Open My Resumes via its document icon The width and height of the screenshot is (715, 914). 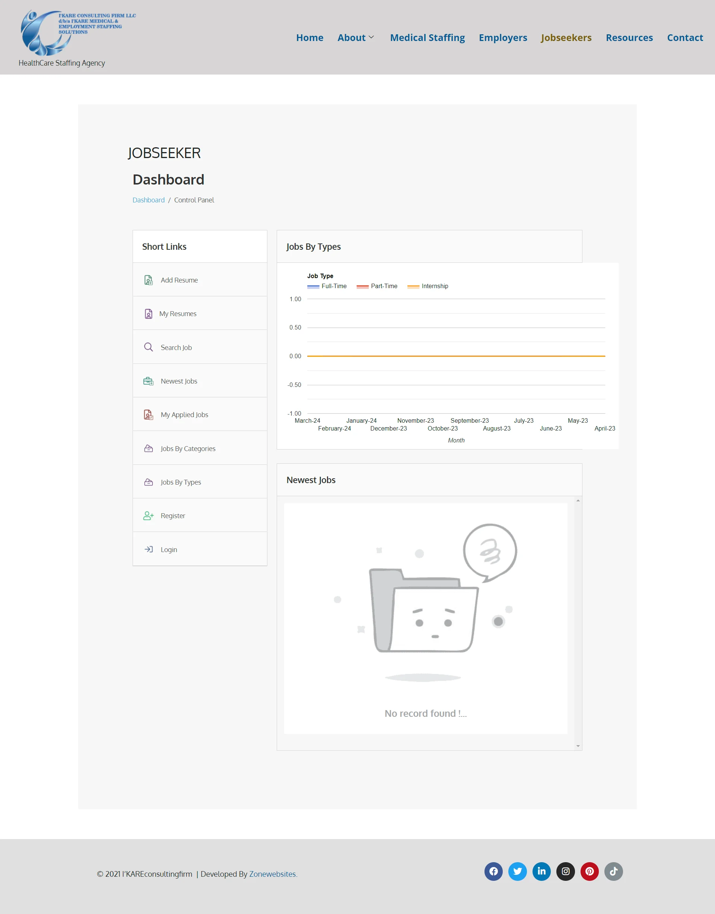[x=149, y=313]
